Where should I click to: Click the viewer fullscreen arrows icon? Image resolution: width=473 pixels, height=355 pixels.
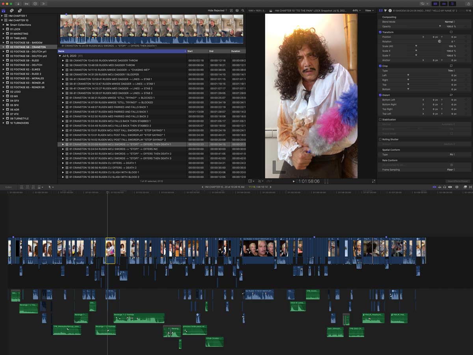tap(374, 181)
